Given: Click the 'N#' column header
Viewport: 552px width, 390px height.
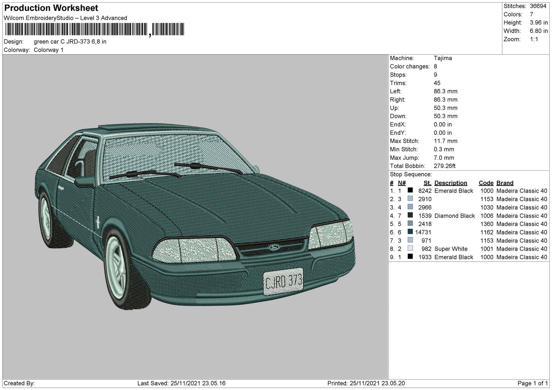Looking at the screenshot, I should tap(402, 183).
